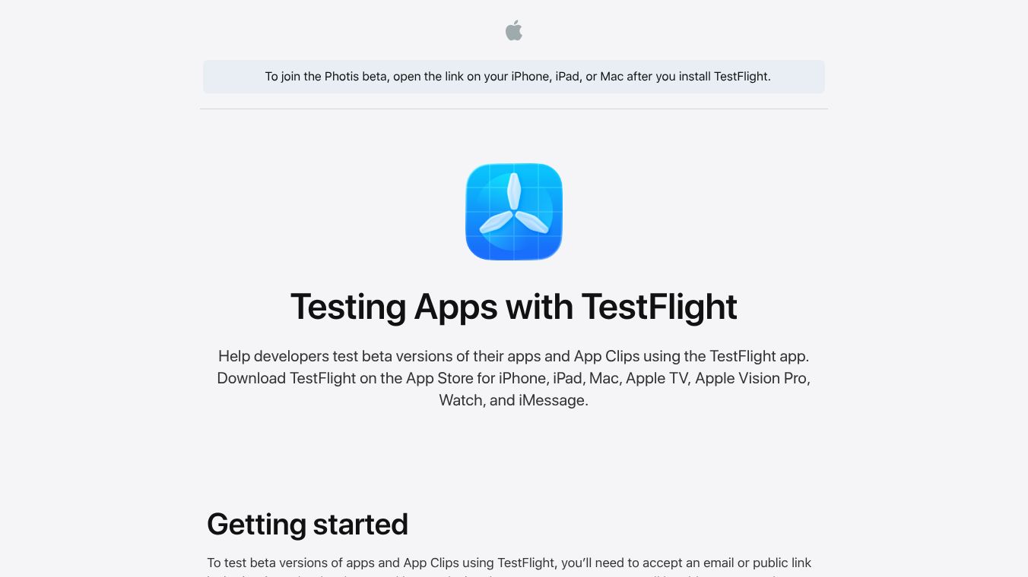This screenshot has height=577, width=1028.
Task: Click the "Getting started" heading
Action: (x=307, y=525)
